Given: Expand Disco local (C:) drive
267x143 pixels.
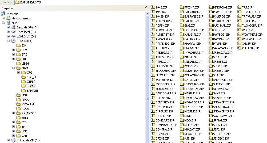Looking at the screenshot, I should 8,32.
